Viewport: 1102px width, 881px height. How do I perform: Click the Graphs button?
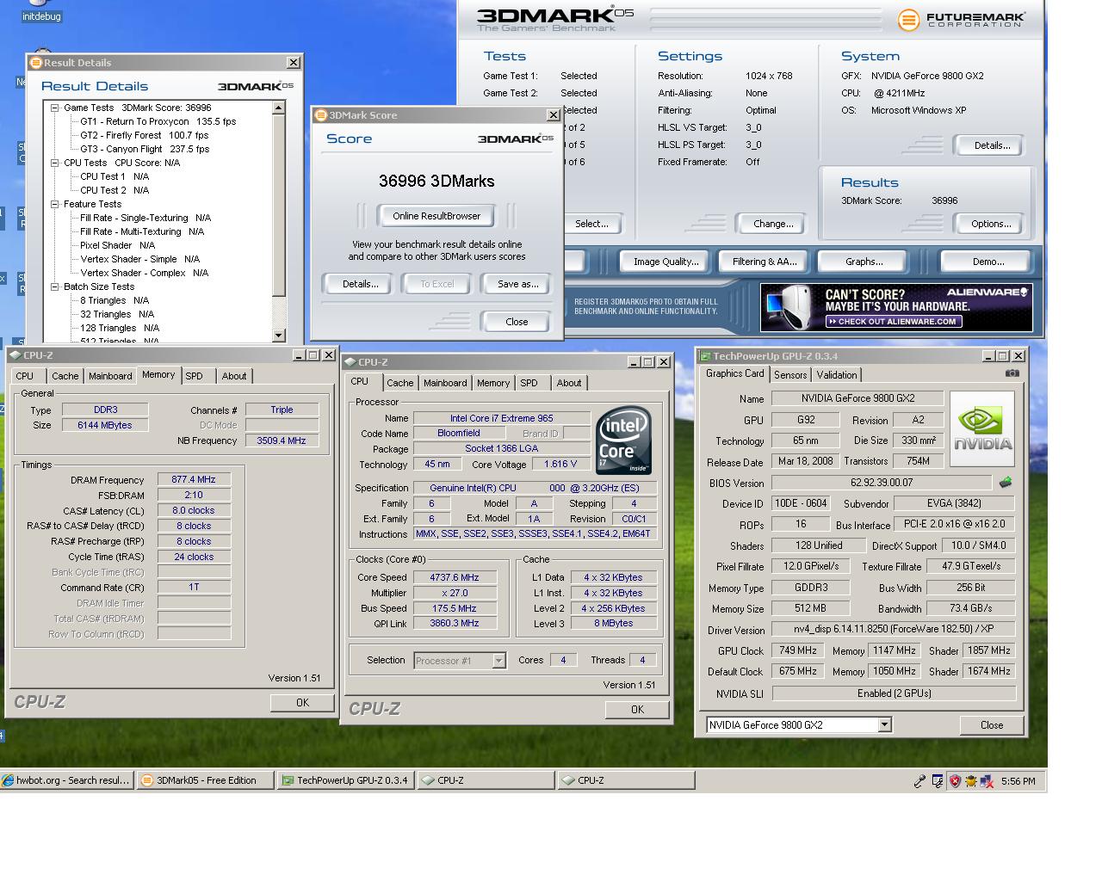[864, 262]
